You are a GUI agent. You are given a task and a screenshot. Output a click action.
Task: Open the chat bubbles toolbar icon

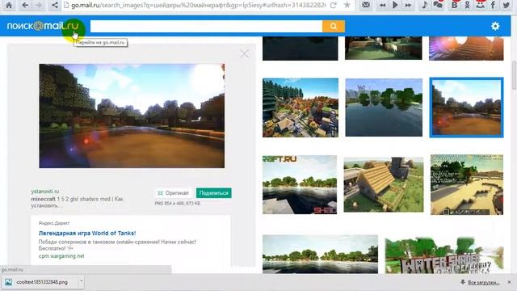[x=438, y=5]
